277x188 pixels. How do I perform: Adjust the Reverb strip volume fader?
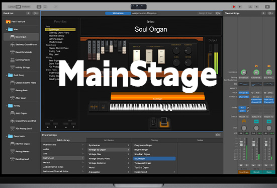coord(253,143)
